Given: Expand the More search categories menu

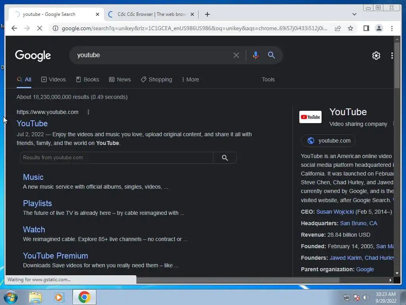Looking at the screenshot, I should (190, 79).
